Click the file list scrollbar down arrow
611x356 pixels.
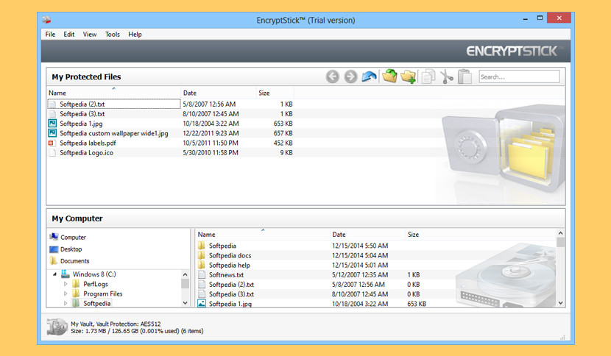(x=560, y=302)
